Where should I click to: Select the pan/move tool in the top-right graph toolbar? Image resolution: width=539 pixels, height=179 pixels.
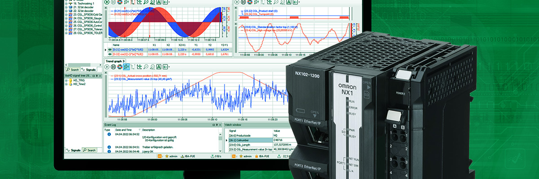269,2
